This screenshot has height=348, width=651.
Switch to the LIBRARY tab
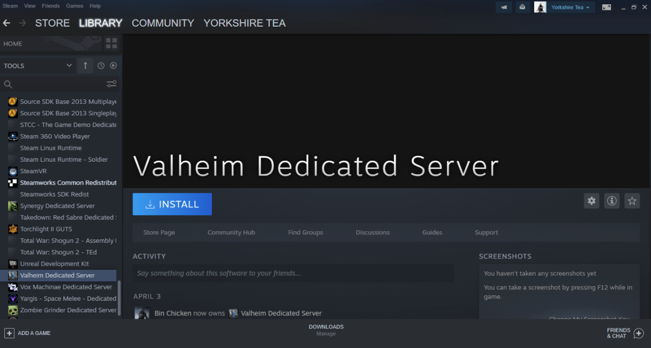tap(100, 23)
